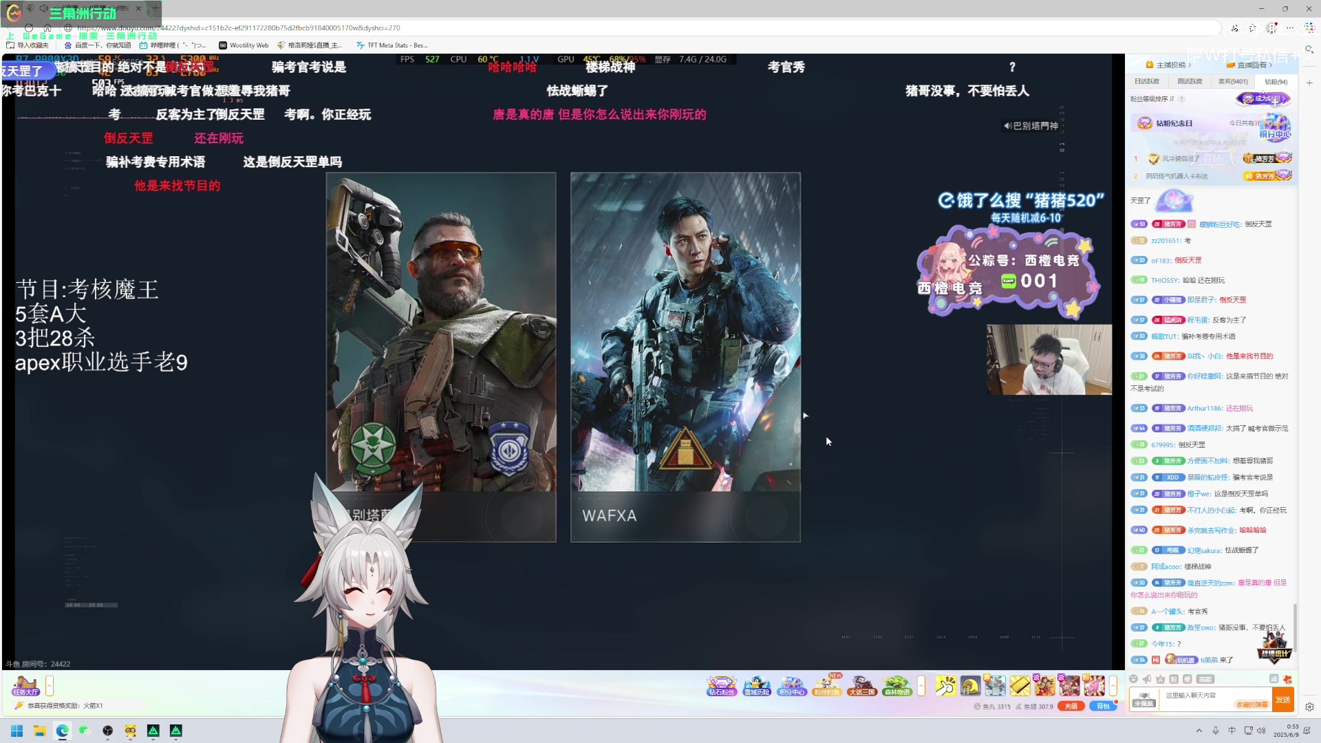This screenshot has width=1321, height=743.
Task: Expand the activity icons arrow after 森林物语
Action: [921, 686]
